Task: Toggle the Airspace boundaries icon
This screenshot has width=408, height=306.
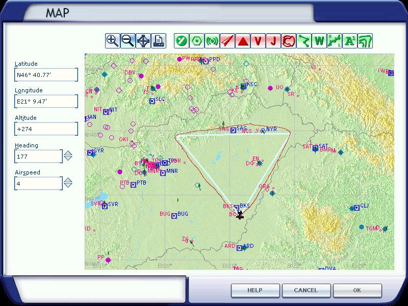Action: (x=289, y=41)
